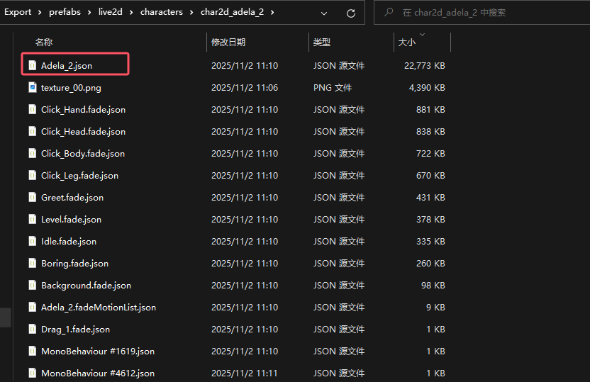Click the Background.fade.json file icon

pyautogui.click(x=33, y=285)
